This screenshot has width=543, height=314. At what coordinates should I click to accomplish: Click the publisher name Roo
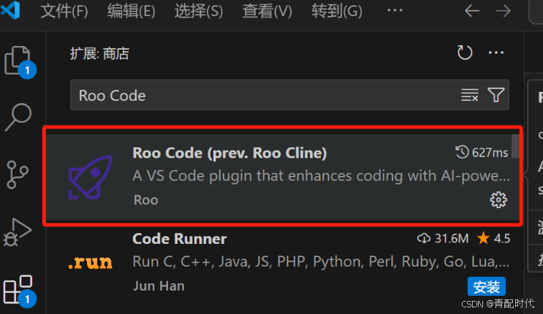tap(145, 200)
